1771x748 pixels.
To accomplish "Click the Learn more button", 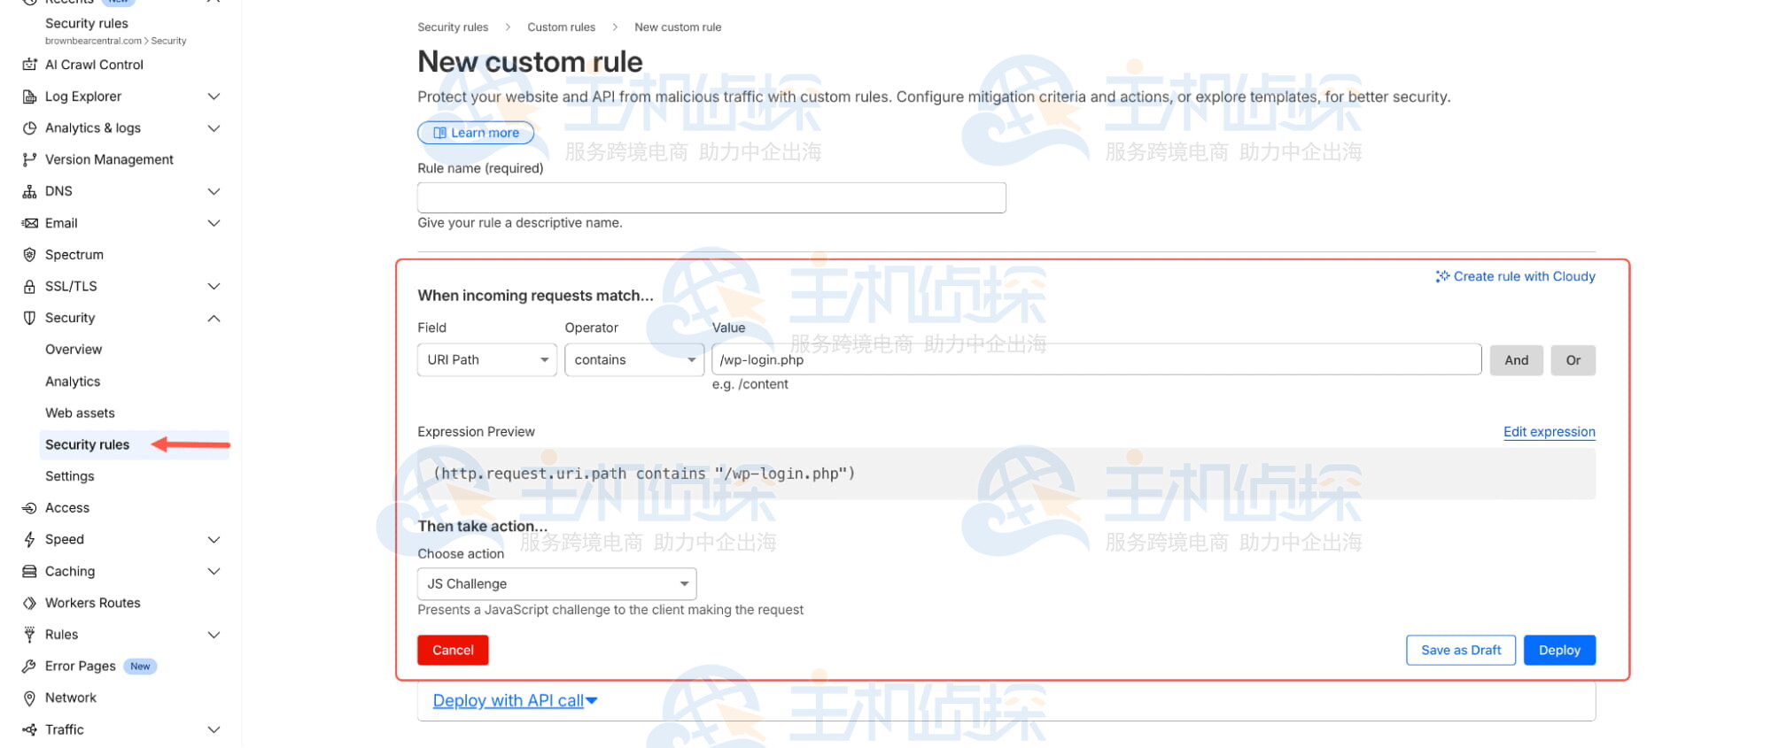I will [x=476, y=133].
